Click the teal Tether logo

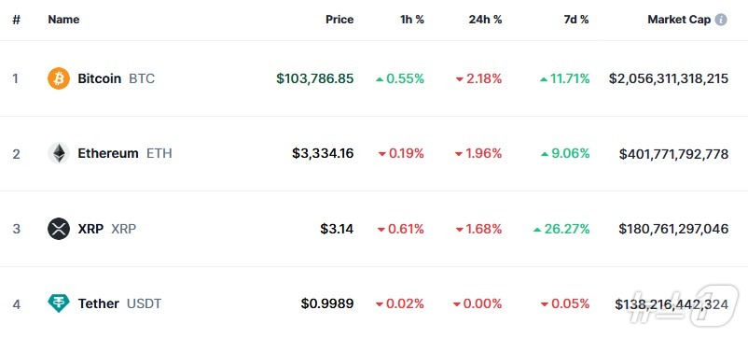coord(59,303)
